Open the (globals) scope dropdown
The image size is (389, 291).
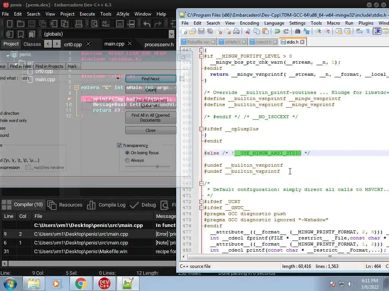click(171, 34)
